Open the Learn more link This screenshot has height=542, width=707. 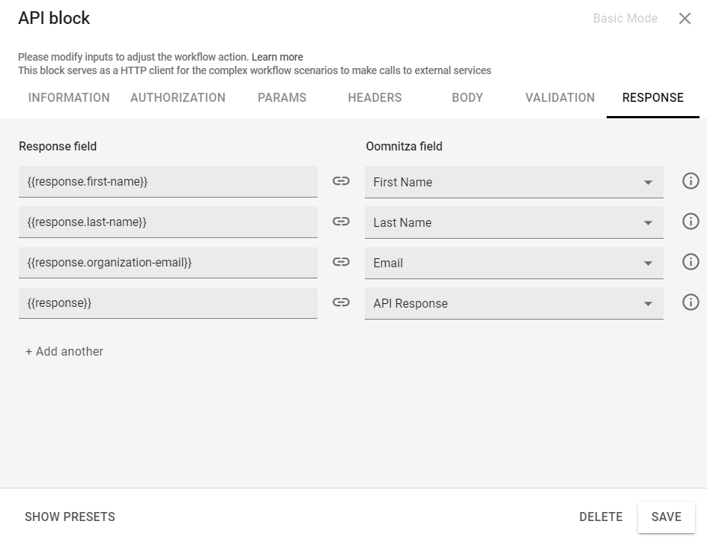[x=277, y=57]
